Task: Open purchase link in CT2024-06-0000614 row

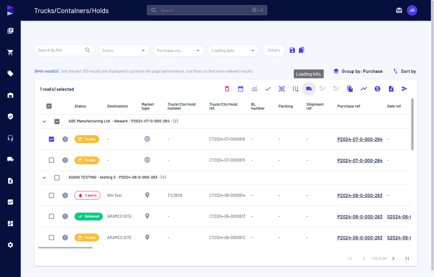Action: [x=360, y=196]
